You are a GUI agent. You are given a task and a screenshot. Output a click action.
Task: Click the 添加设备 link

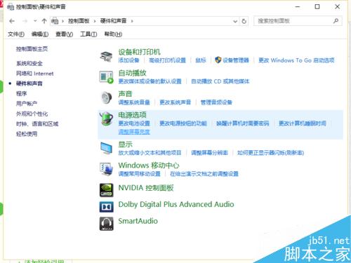pos(128,60)
